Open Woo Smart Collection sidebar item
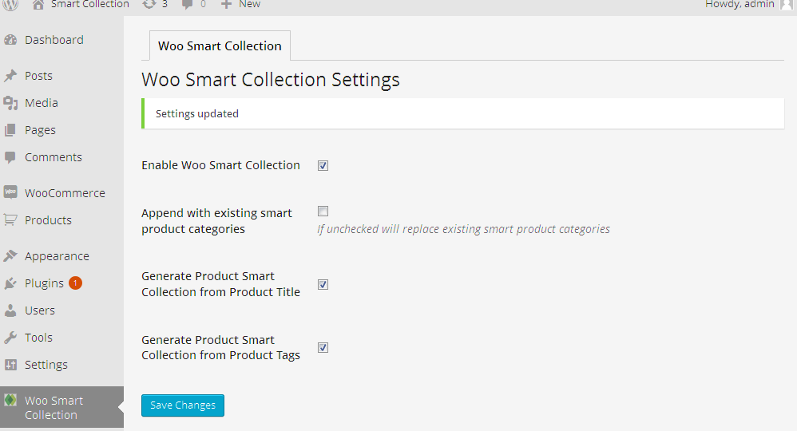This screenshot has width=797, height=431. (61, 407)
